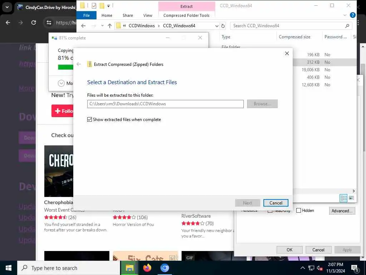Reload the page in the browser
This screenshot has width=366, height=275.
tap(34, 23)
